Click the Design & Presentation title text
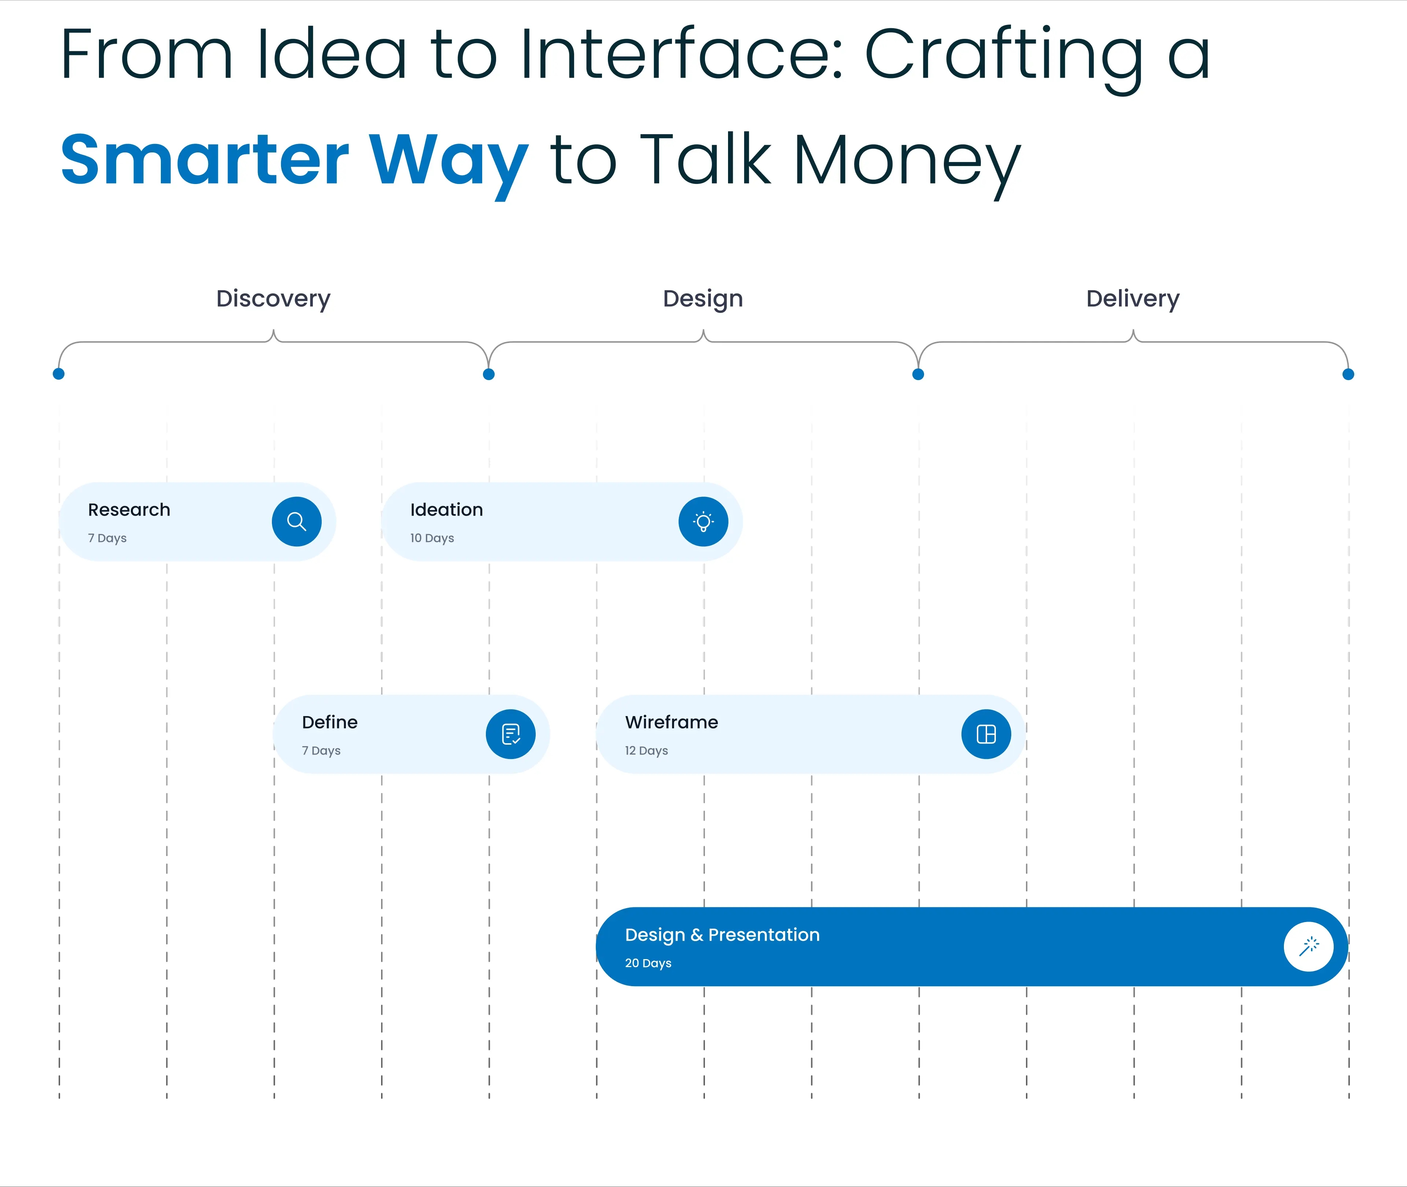 click(722, 935)
